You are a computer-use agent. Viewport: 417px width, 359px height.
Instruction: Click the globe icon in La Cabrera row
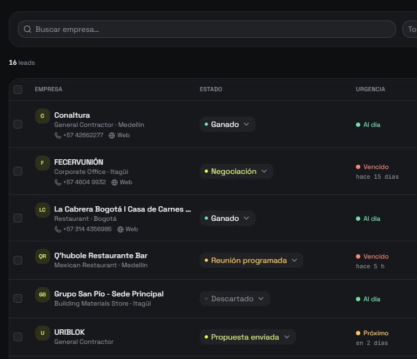tap(120, 229)
